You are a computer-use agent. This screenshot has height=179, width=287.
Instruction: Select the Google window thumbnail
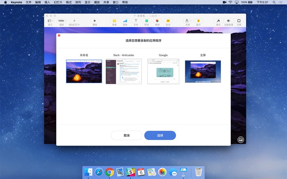pyautogui.click(x=163, y=71)
